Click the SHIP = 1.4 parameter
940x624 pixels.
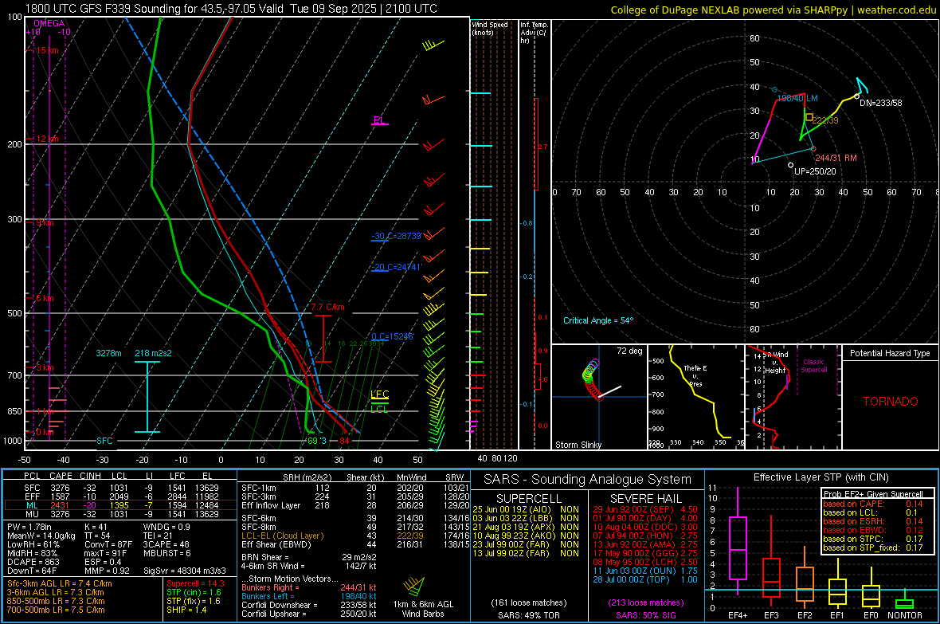pos(186,610)
